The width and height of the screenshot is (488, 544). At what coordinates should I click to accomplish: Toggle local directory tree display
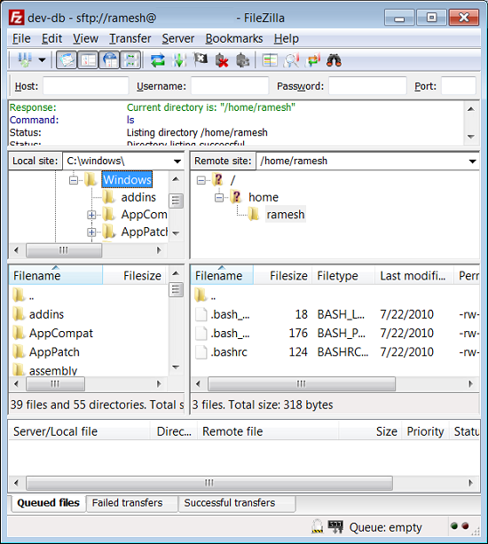click(x=88, y=60)
